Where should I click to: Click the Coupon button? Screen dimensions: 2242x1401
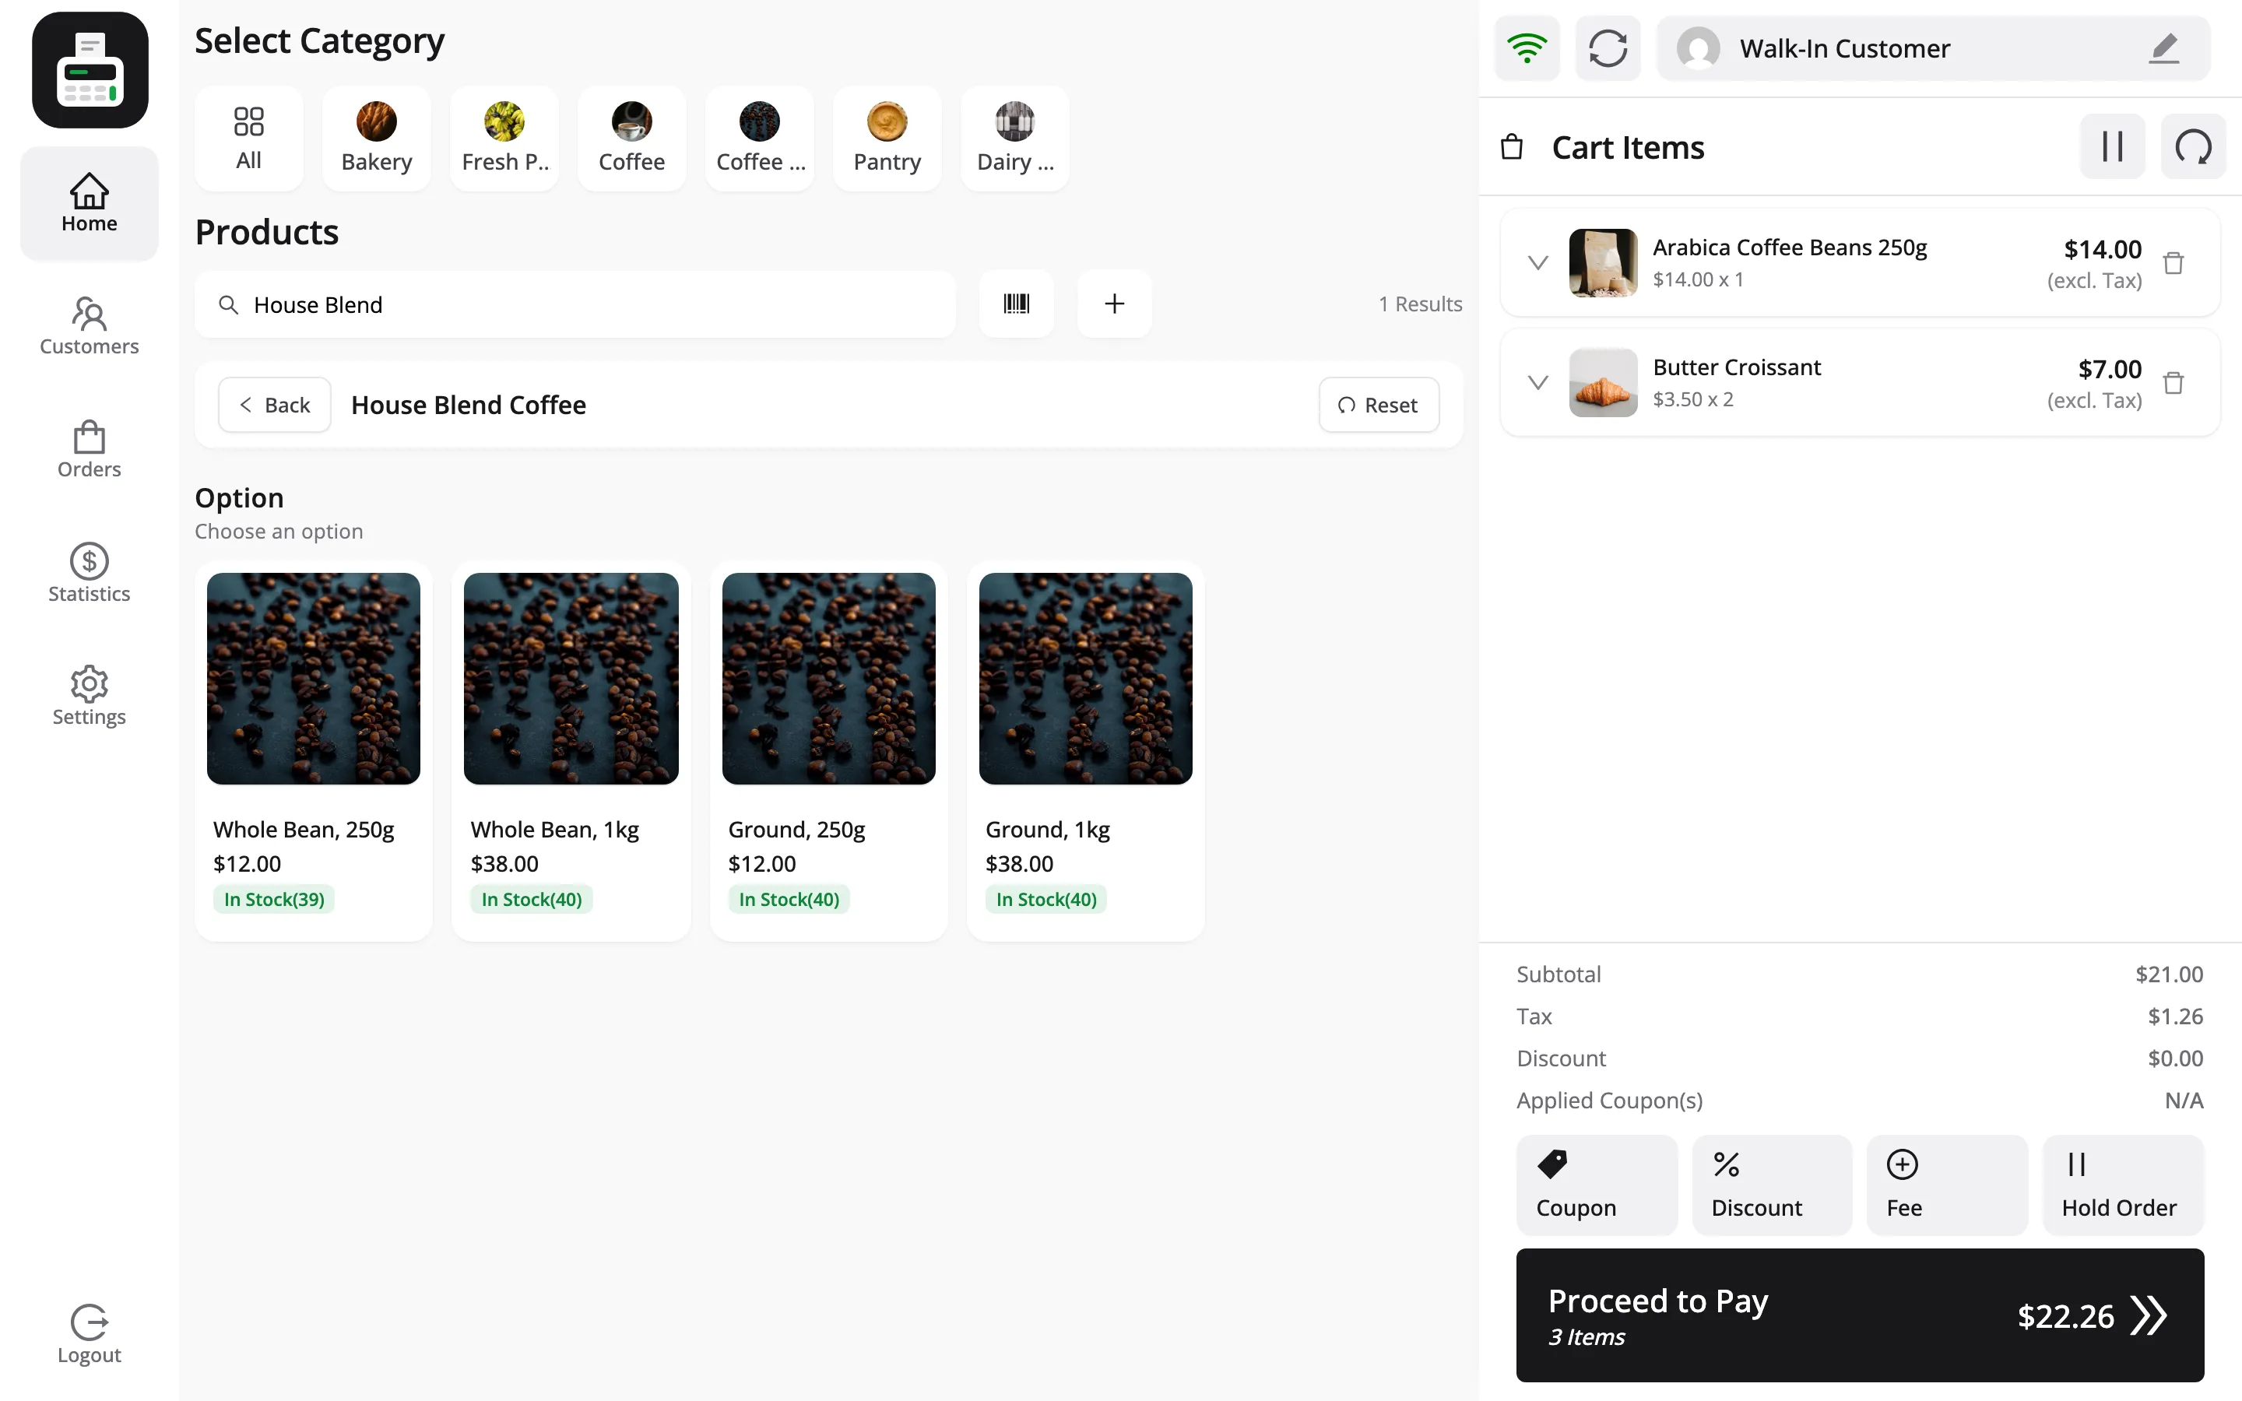[x=1597, y=1185]
